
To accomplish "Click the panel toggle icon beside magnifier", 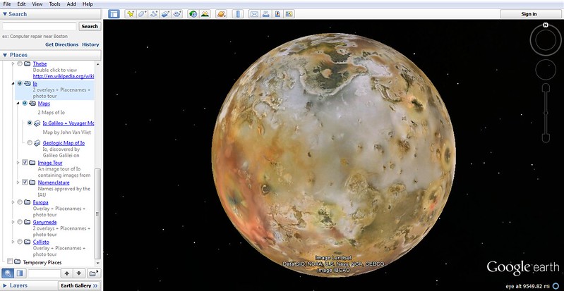I will pos(20,273).
